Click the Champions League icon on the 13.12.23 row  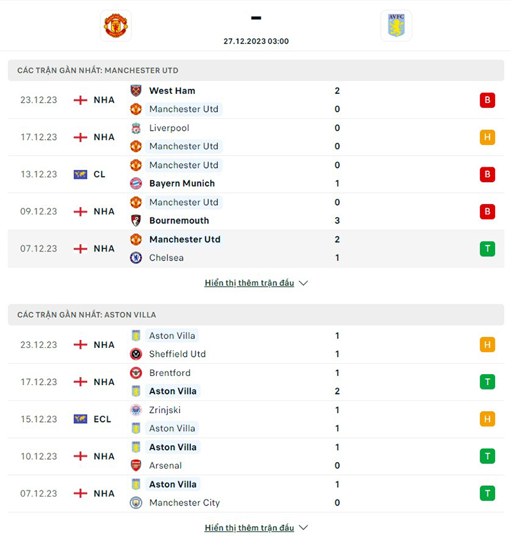coord(80,174)
